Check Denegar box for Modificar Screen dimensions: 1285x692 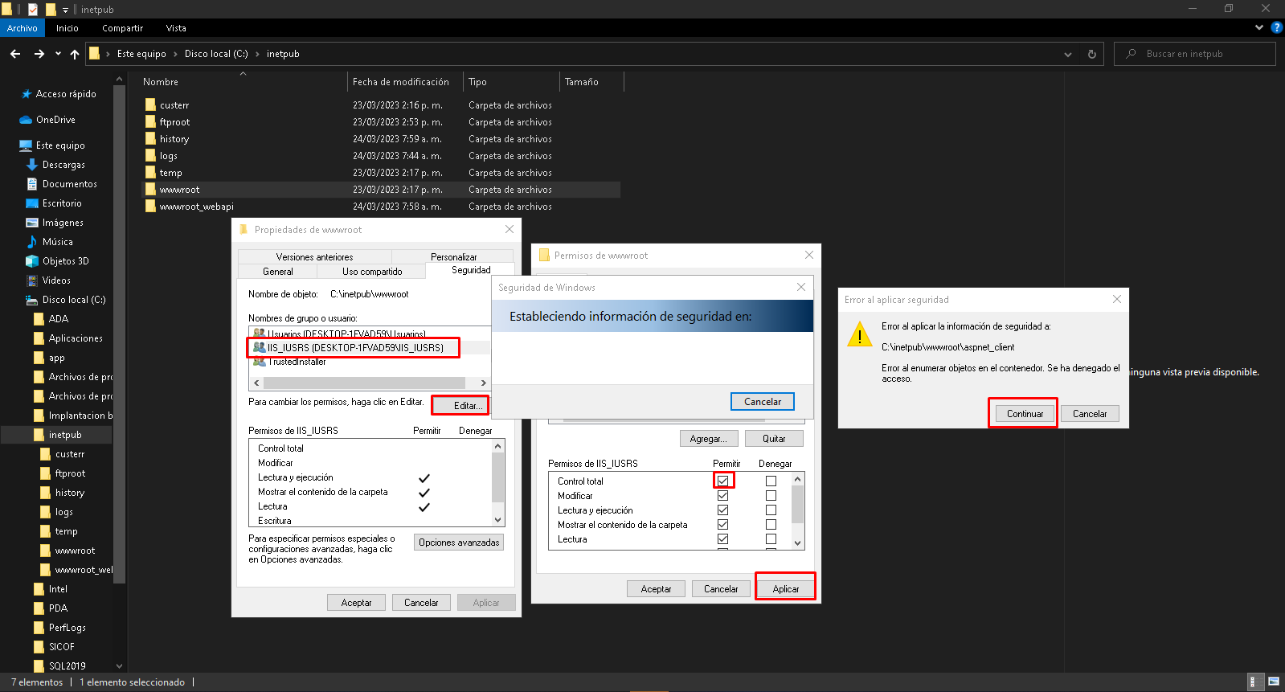771,496
